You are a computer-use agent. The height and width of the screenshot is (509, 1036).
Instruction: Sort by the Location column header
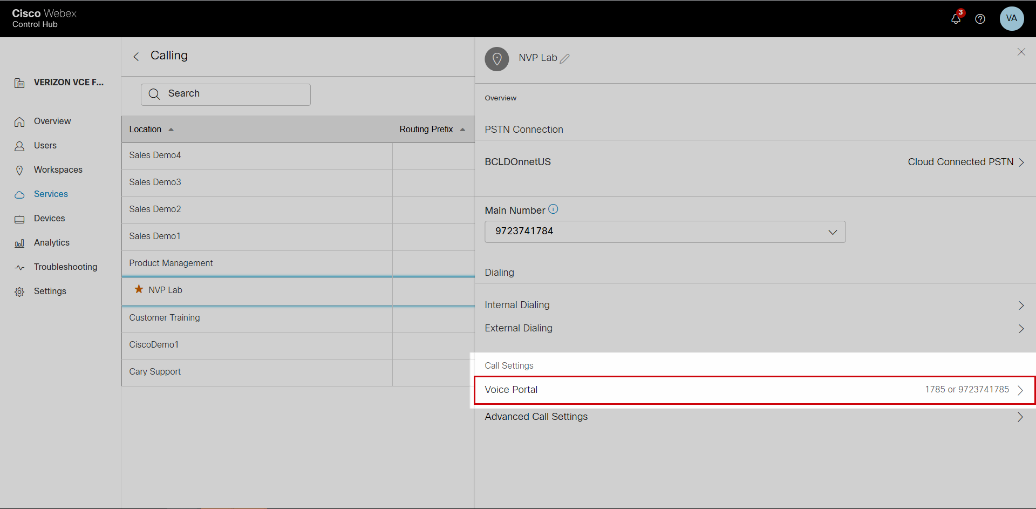pos(145,130)
